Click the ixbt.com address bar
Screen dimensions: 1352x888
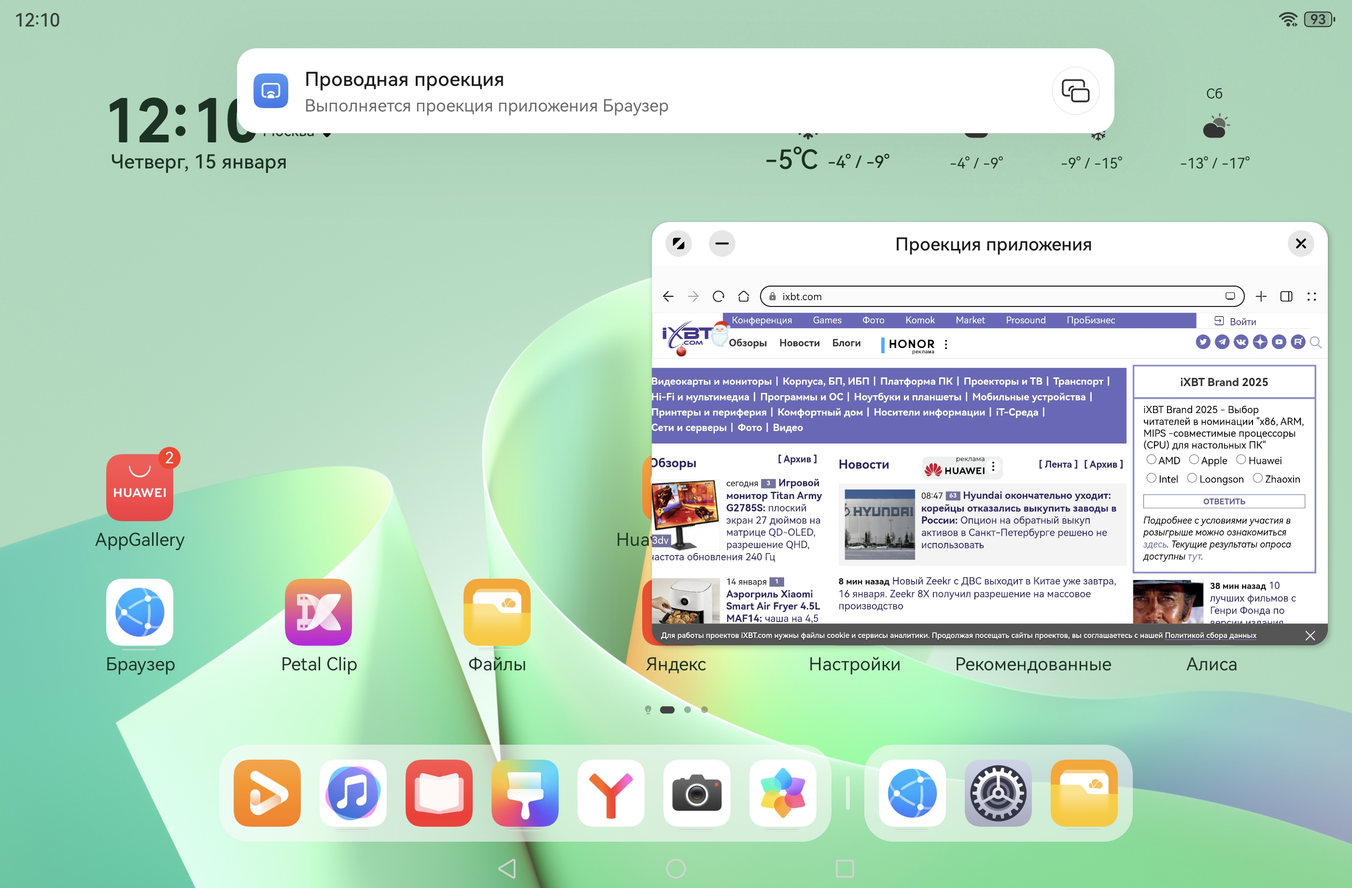coord(994,296)
